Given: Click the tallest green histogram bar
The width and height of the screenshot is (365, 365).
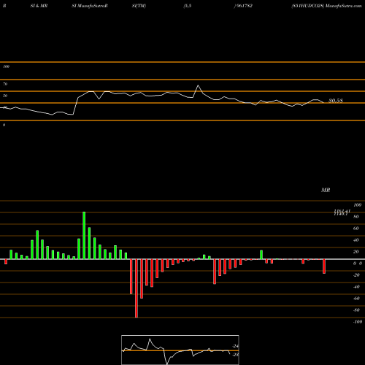Looking at the screenshot, I should [84, 235].
